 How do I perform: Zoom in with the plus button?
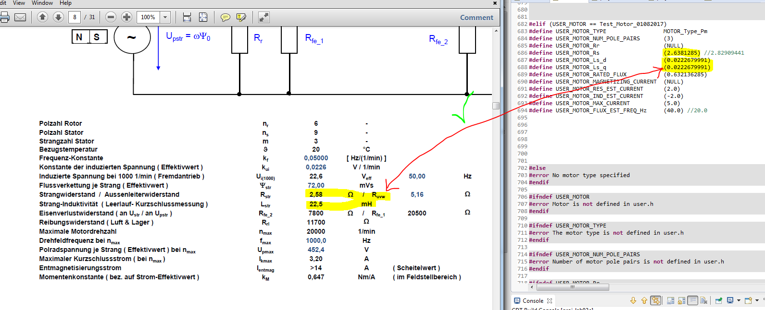pyautogui.click(x=126, y=17)
